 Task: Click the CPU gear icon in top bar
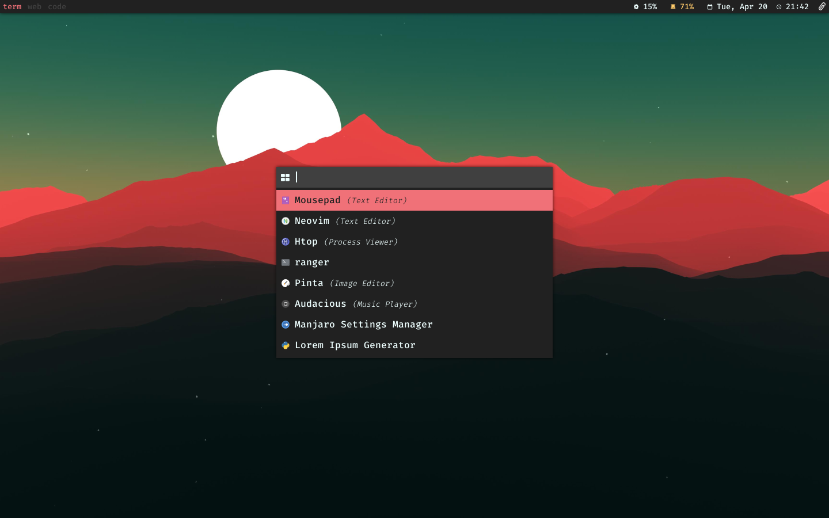(x=636, y=7)
